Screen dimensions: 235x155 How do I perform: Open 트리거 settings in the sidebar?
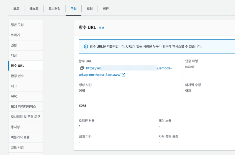tap(15, 35)
